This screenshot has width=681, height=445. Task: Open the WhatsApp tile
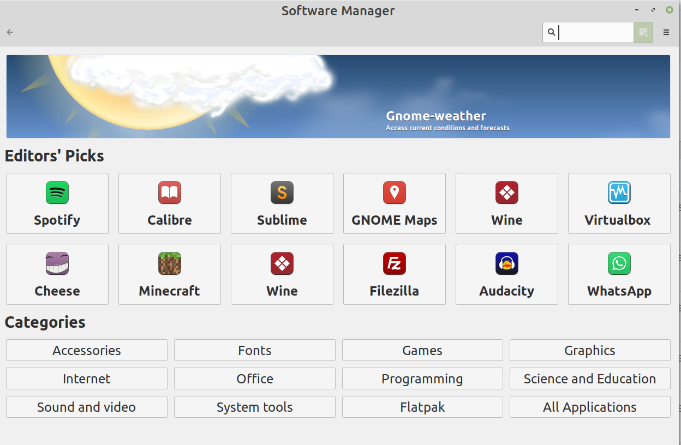click(x=619, y=274)
